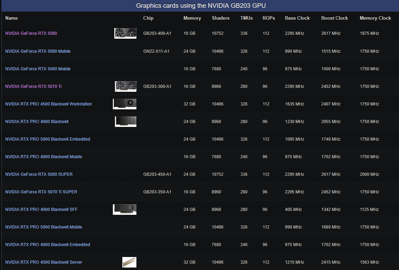
Task: Select the chip value GB203-300-A1
Action: click(157, 86)
